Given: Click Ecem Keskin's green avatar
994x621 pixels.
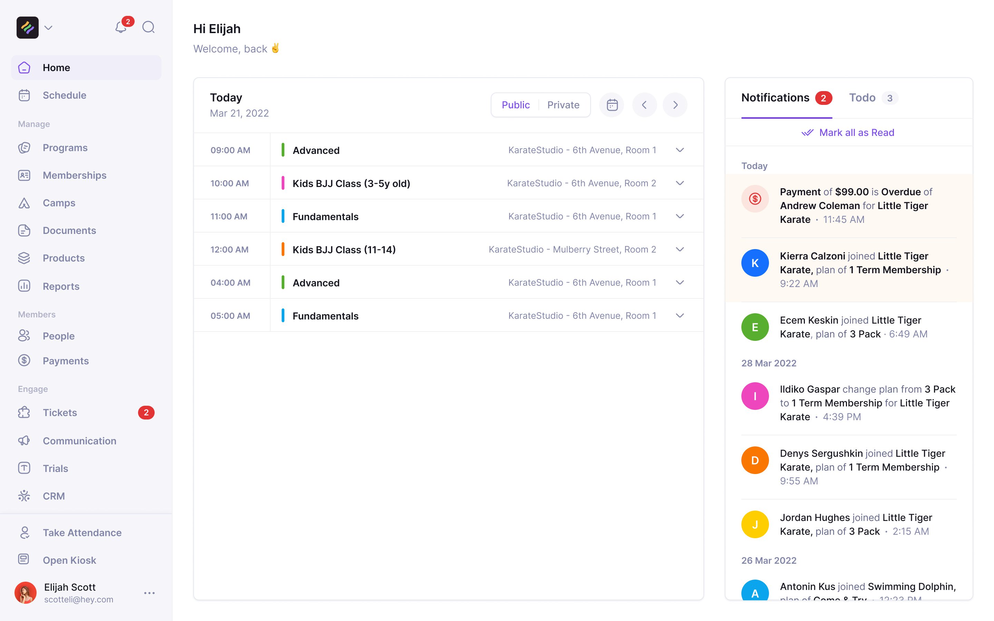Looking at the screenshot, I should pos(755,327).
